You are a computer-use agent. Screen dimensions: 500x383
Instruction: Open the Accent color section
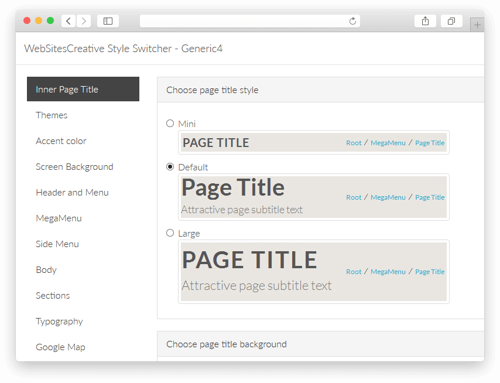pos(61,141)
